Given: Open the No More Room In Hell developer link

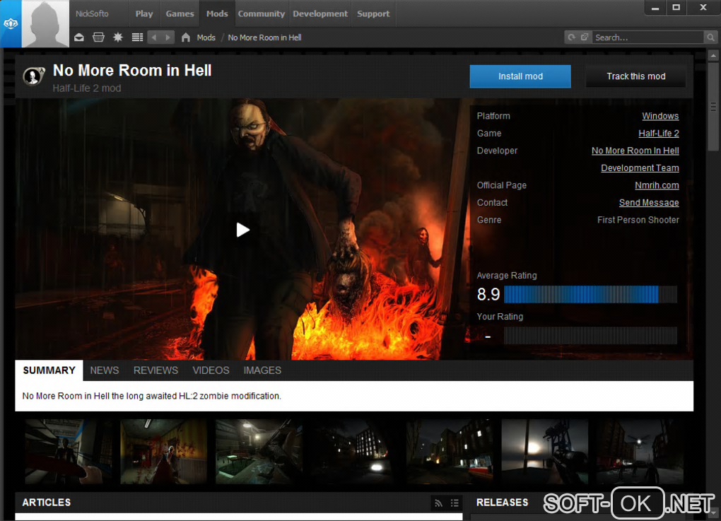Looking at the screenshot, I should [x=635, y=151].
